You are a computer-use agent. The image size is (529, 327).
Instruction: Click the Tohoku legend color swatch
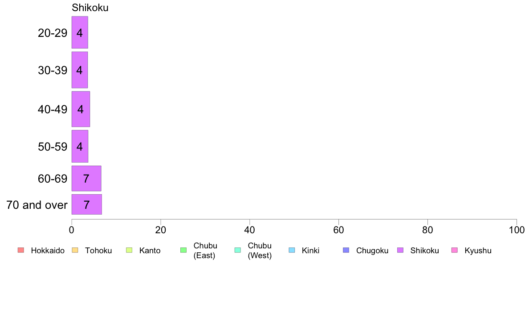pos(75,250)
